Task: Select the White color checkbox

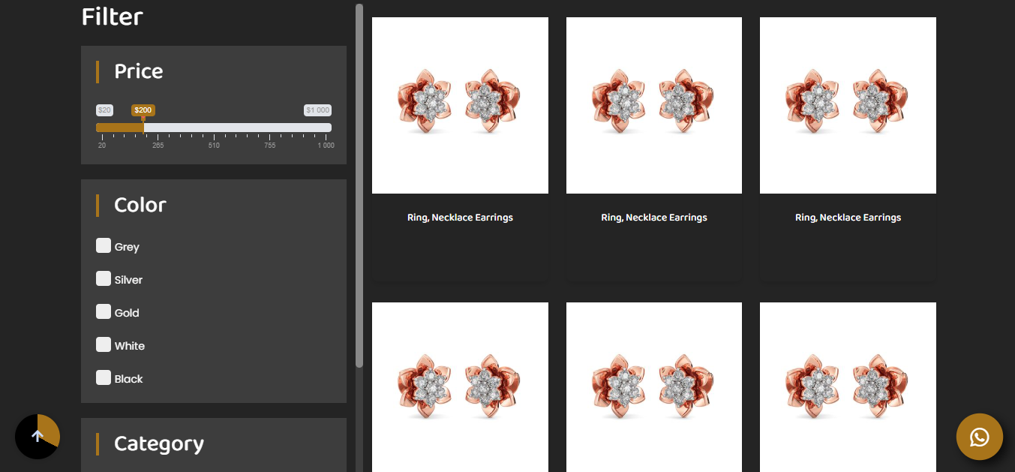Action: coord(104,344)
